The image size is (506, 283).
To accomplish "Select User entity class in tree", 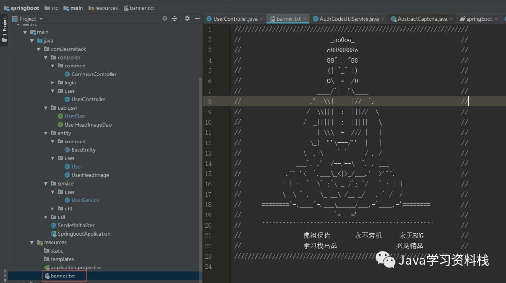I will (76, 166).
